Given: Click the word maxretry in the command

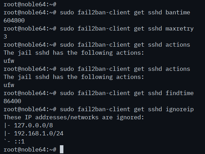Looking at the screenshot, I should click(x=180, y=29).
